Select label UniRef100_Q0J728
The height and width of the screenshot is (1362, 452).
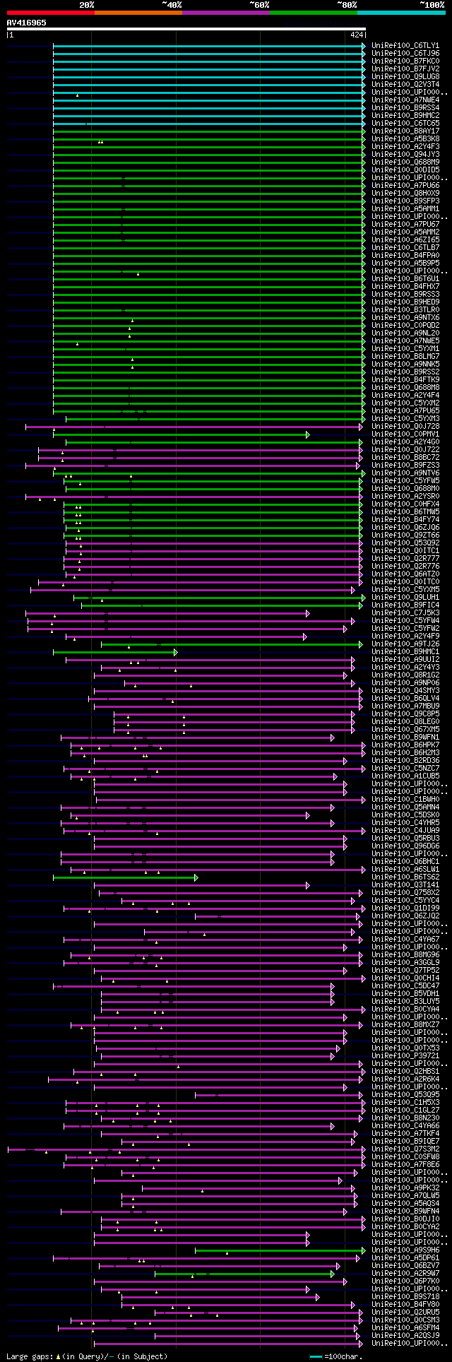pos(405,426)
